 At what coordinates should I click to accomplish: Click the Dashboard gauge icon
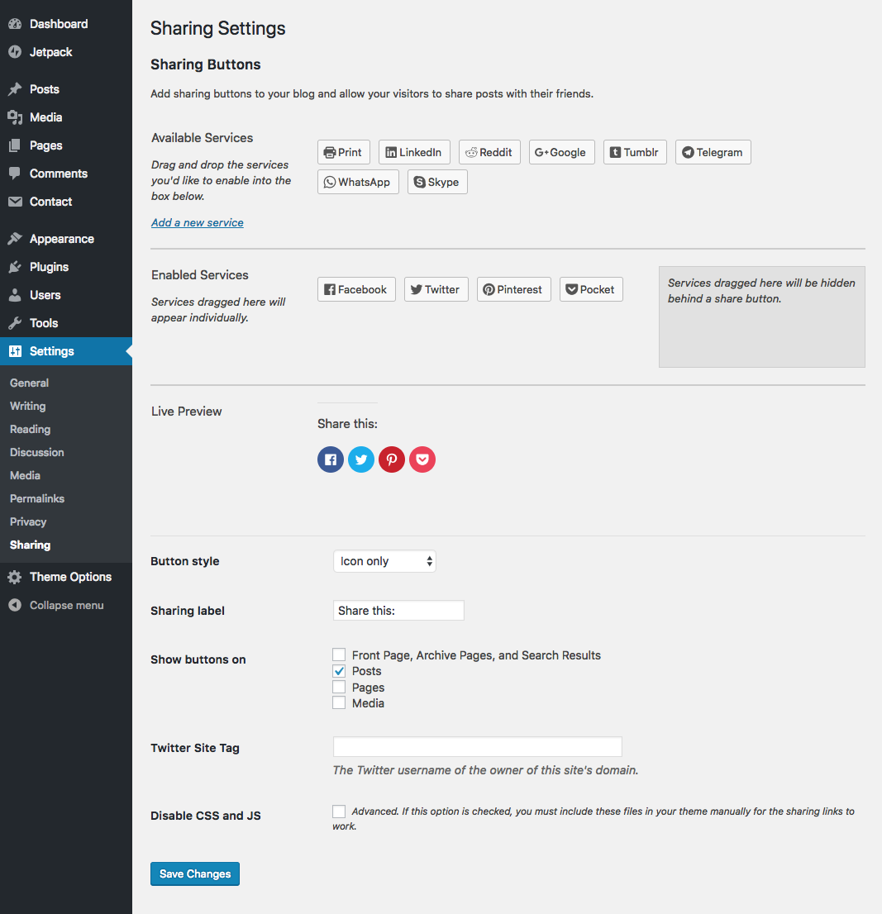click(x=15, y=24)
